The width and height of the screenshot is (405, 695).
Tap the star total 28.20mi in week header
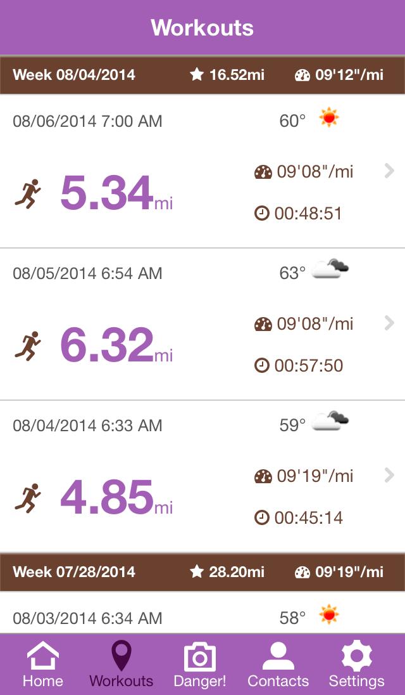[227, 572]
